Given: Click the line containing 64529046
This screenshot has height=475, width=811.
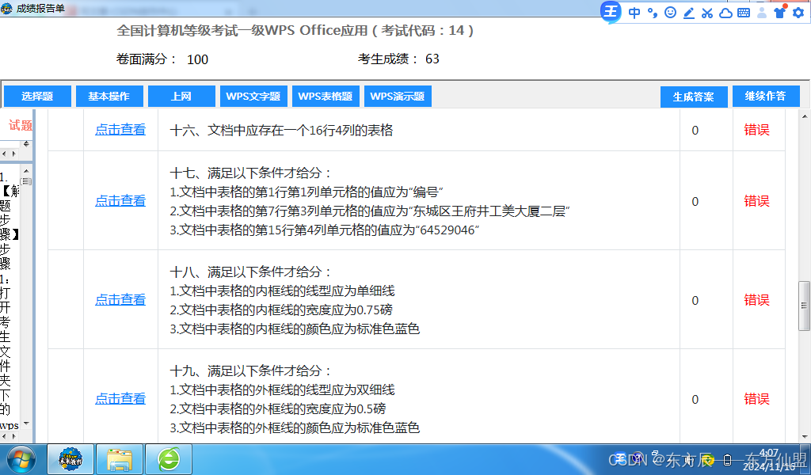Looking at the screenshot, I should point(324,230).
